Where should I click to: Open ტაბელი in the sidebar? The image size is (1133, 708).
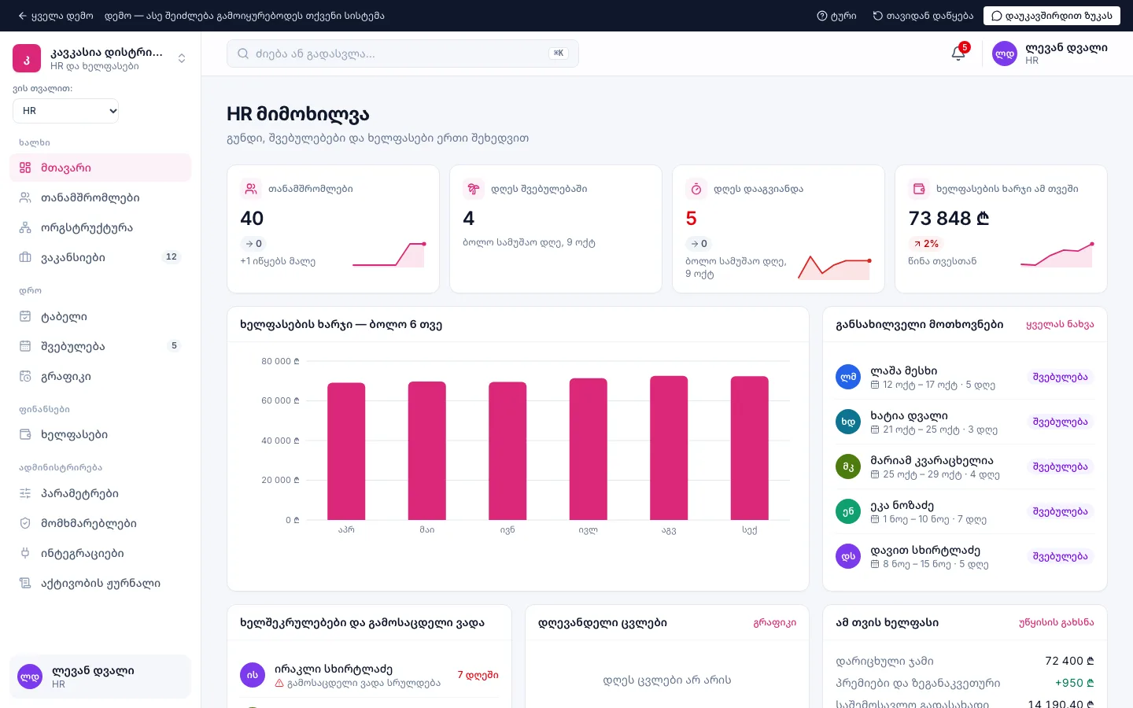[100, 316]
